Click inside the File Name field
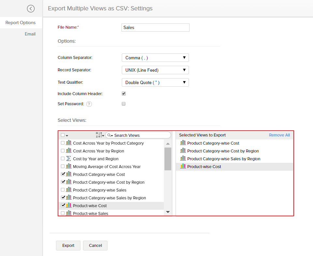 point(155,27)
